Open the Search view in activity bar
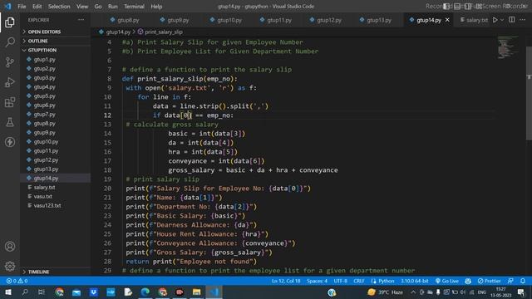 tap(10, 42)
